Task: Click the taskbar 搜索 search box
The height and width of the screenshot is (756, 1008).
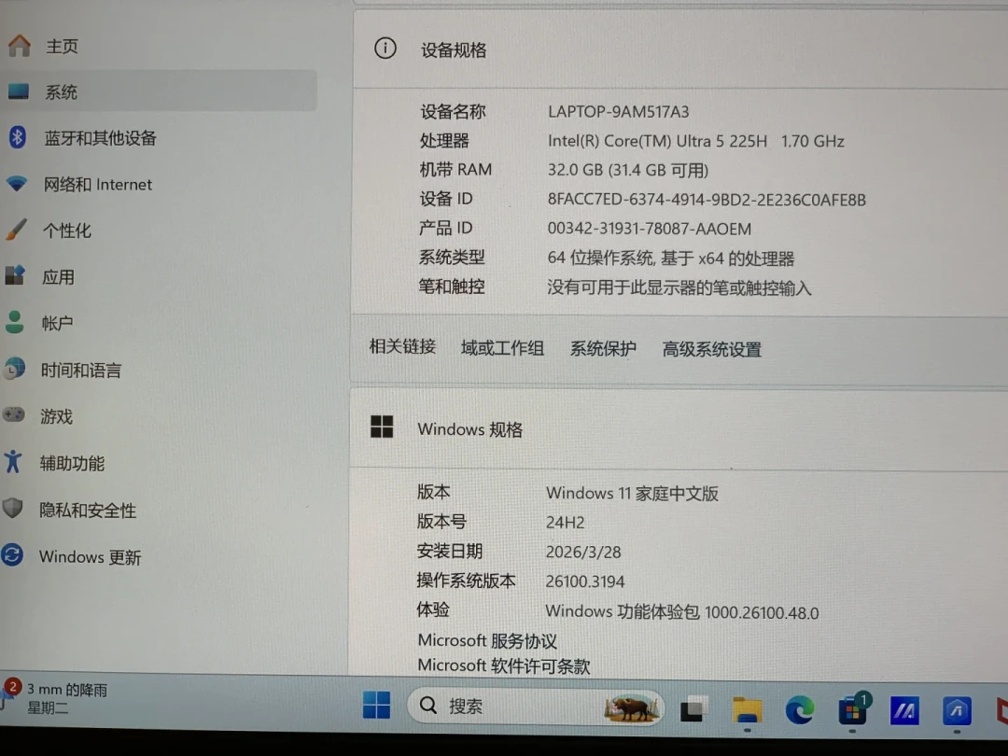Action: tap(535, 707)
